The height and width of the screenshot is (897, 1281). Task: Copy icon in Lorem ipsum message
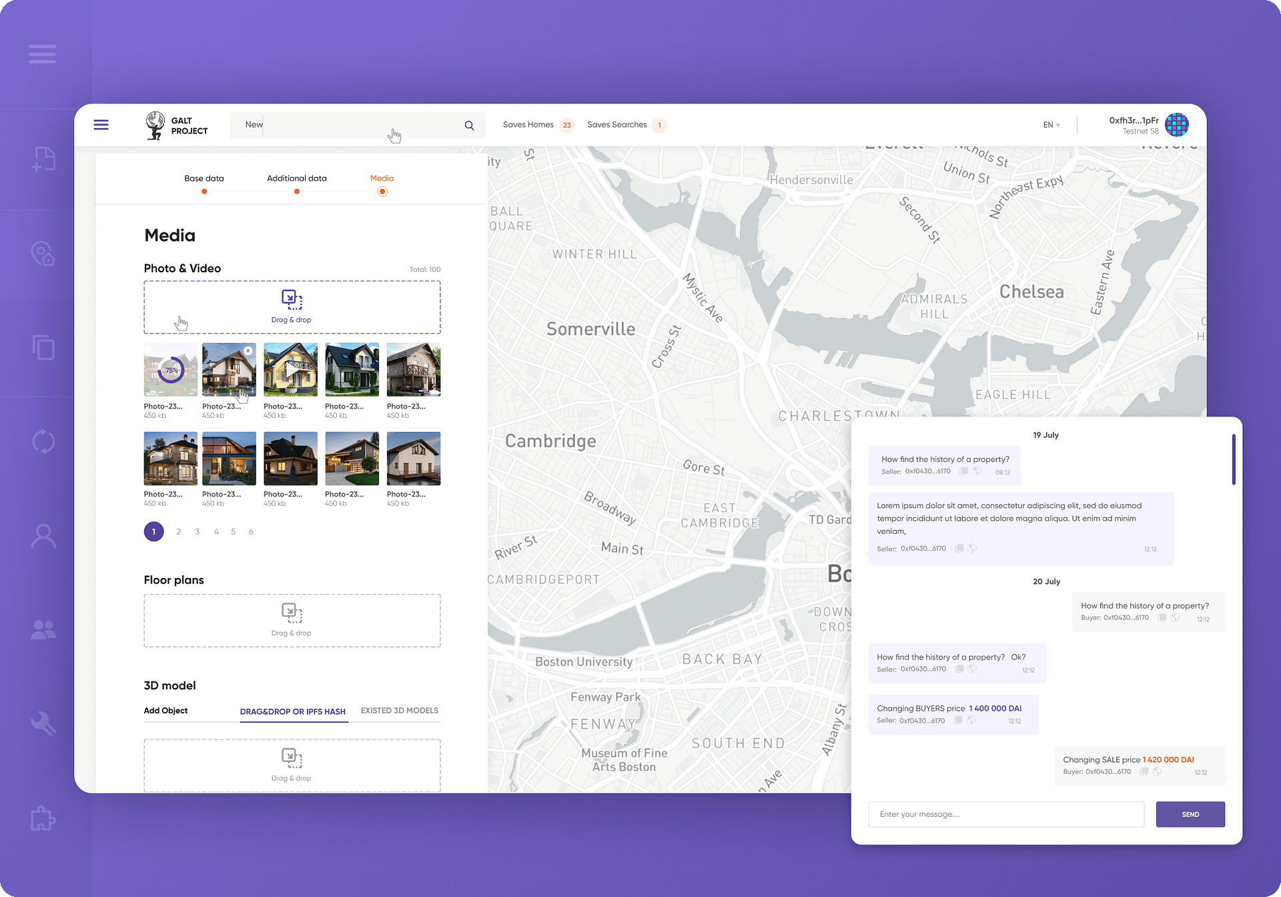(x=959, y=549)
